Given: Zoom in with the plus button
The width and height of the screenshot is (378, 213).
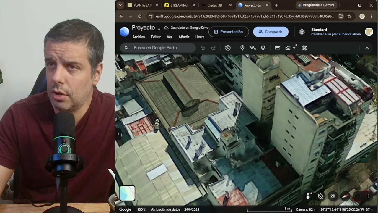Looking at the screenshot, I should (368, 196).
